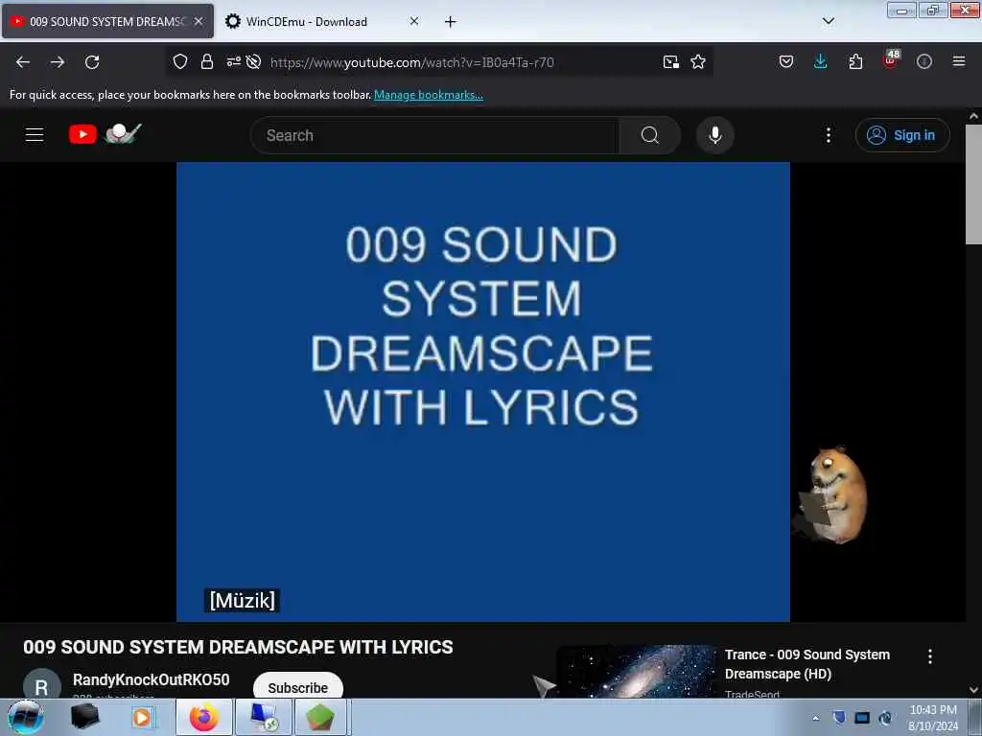Image resolution: width=982 pixels, height=736 pixels.
Task: Bookmark this page with star icon
Action: (x=698, y=61)
